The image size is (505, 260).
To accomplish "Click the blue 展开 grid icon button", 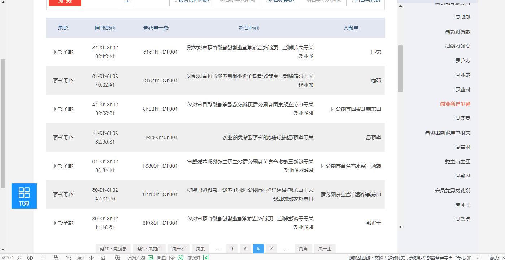I will tap(24, 196).
